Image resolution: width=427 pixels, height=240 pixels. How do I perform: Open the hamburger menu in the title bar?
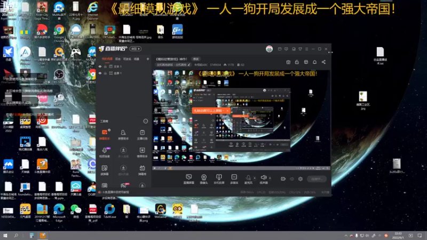[306, 49]
